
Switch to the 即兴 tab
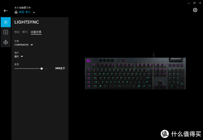[x=25, y=32]
